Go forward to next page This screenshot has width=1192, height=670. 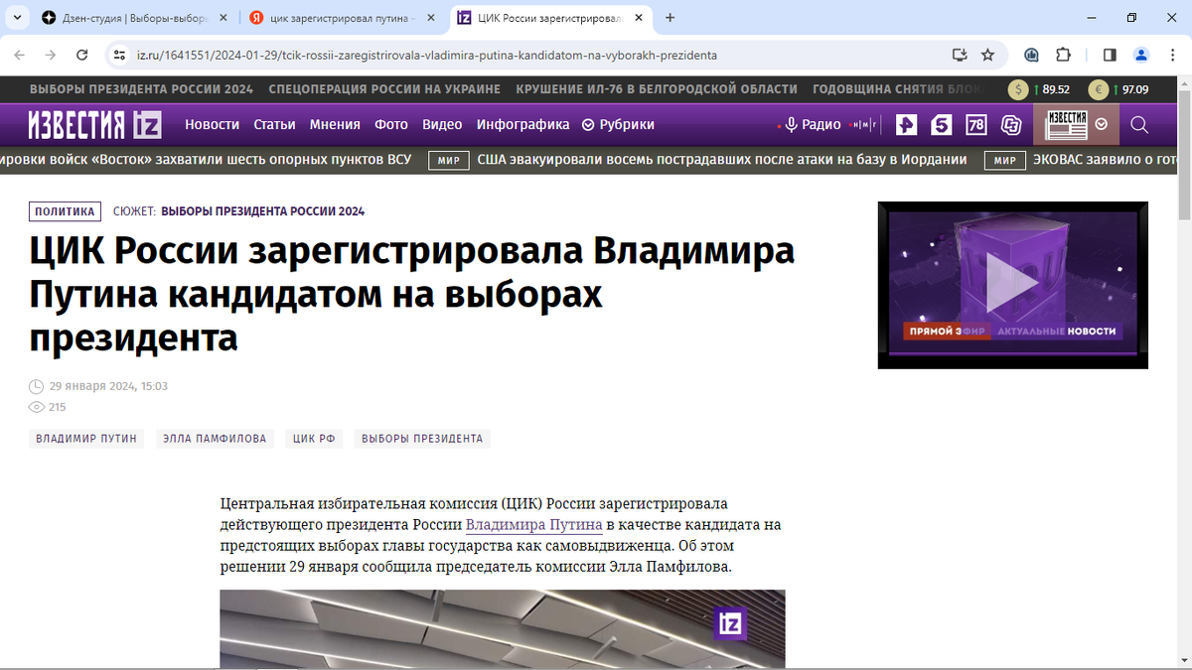(x=52, y=55)
